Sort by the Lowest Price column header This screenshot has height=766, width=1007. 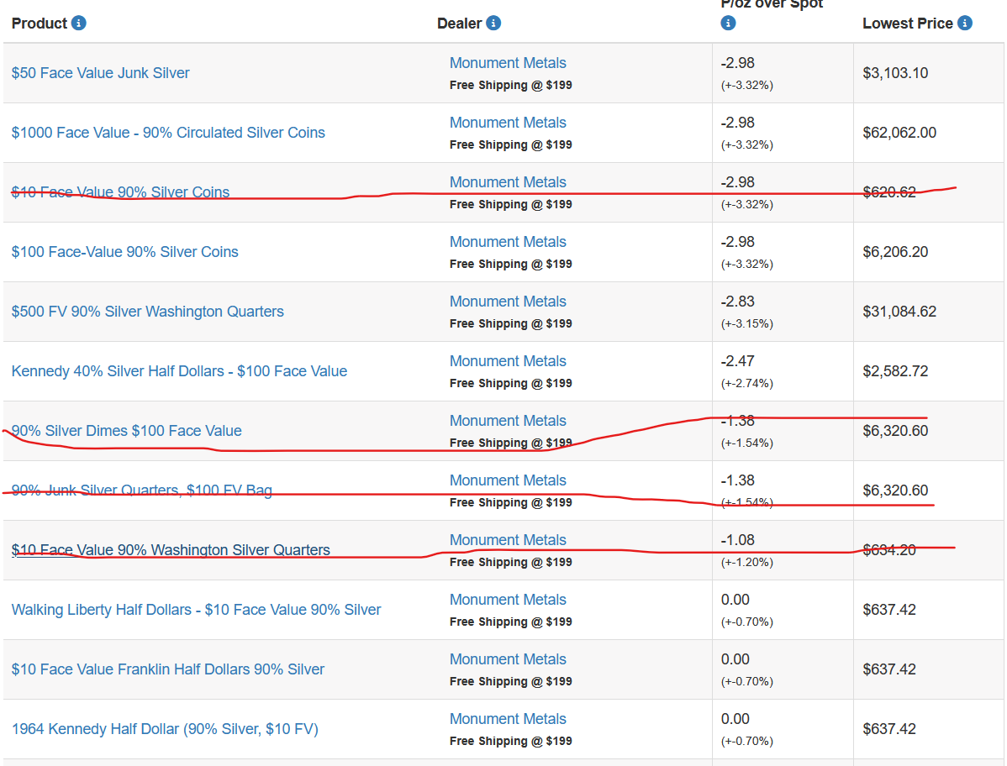click(x=908, y=23)
